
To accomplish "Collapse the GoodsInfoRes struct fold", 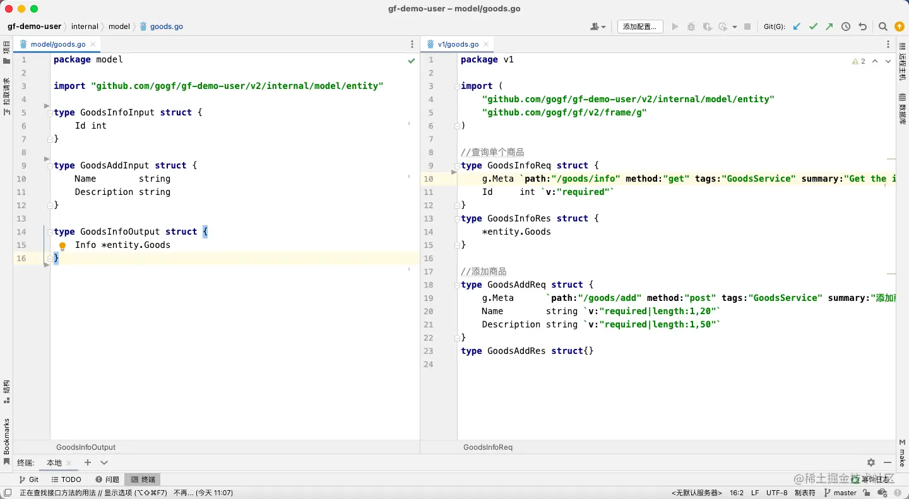I will coord(457,218).
